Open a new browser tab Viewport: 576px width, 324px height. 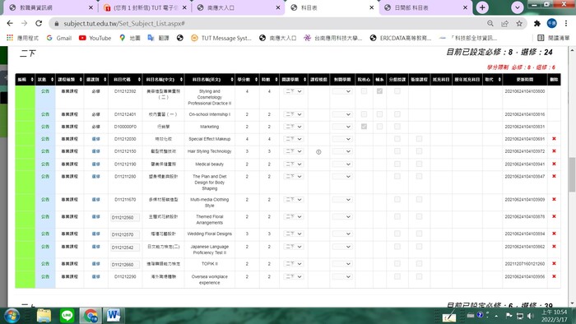point(482,7)
